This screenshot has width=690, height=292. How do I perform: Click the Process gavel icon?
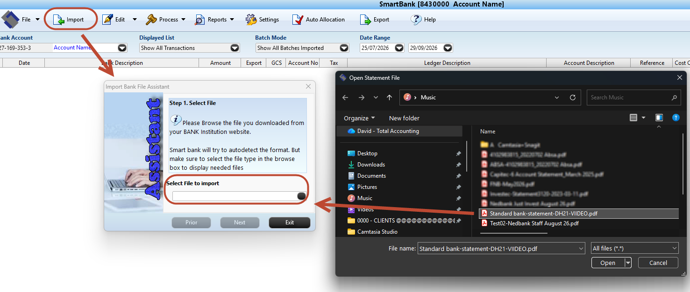pos(151,20)
